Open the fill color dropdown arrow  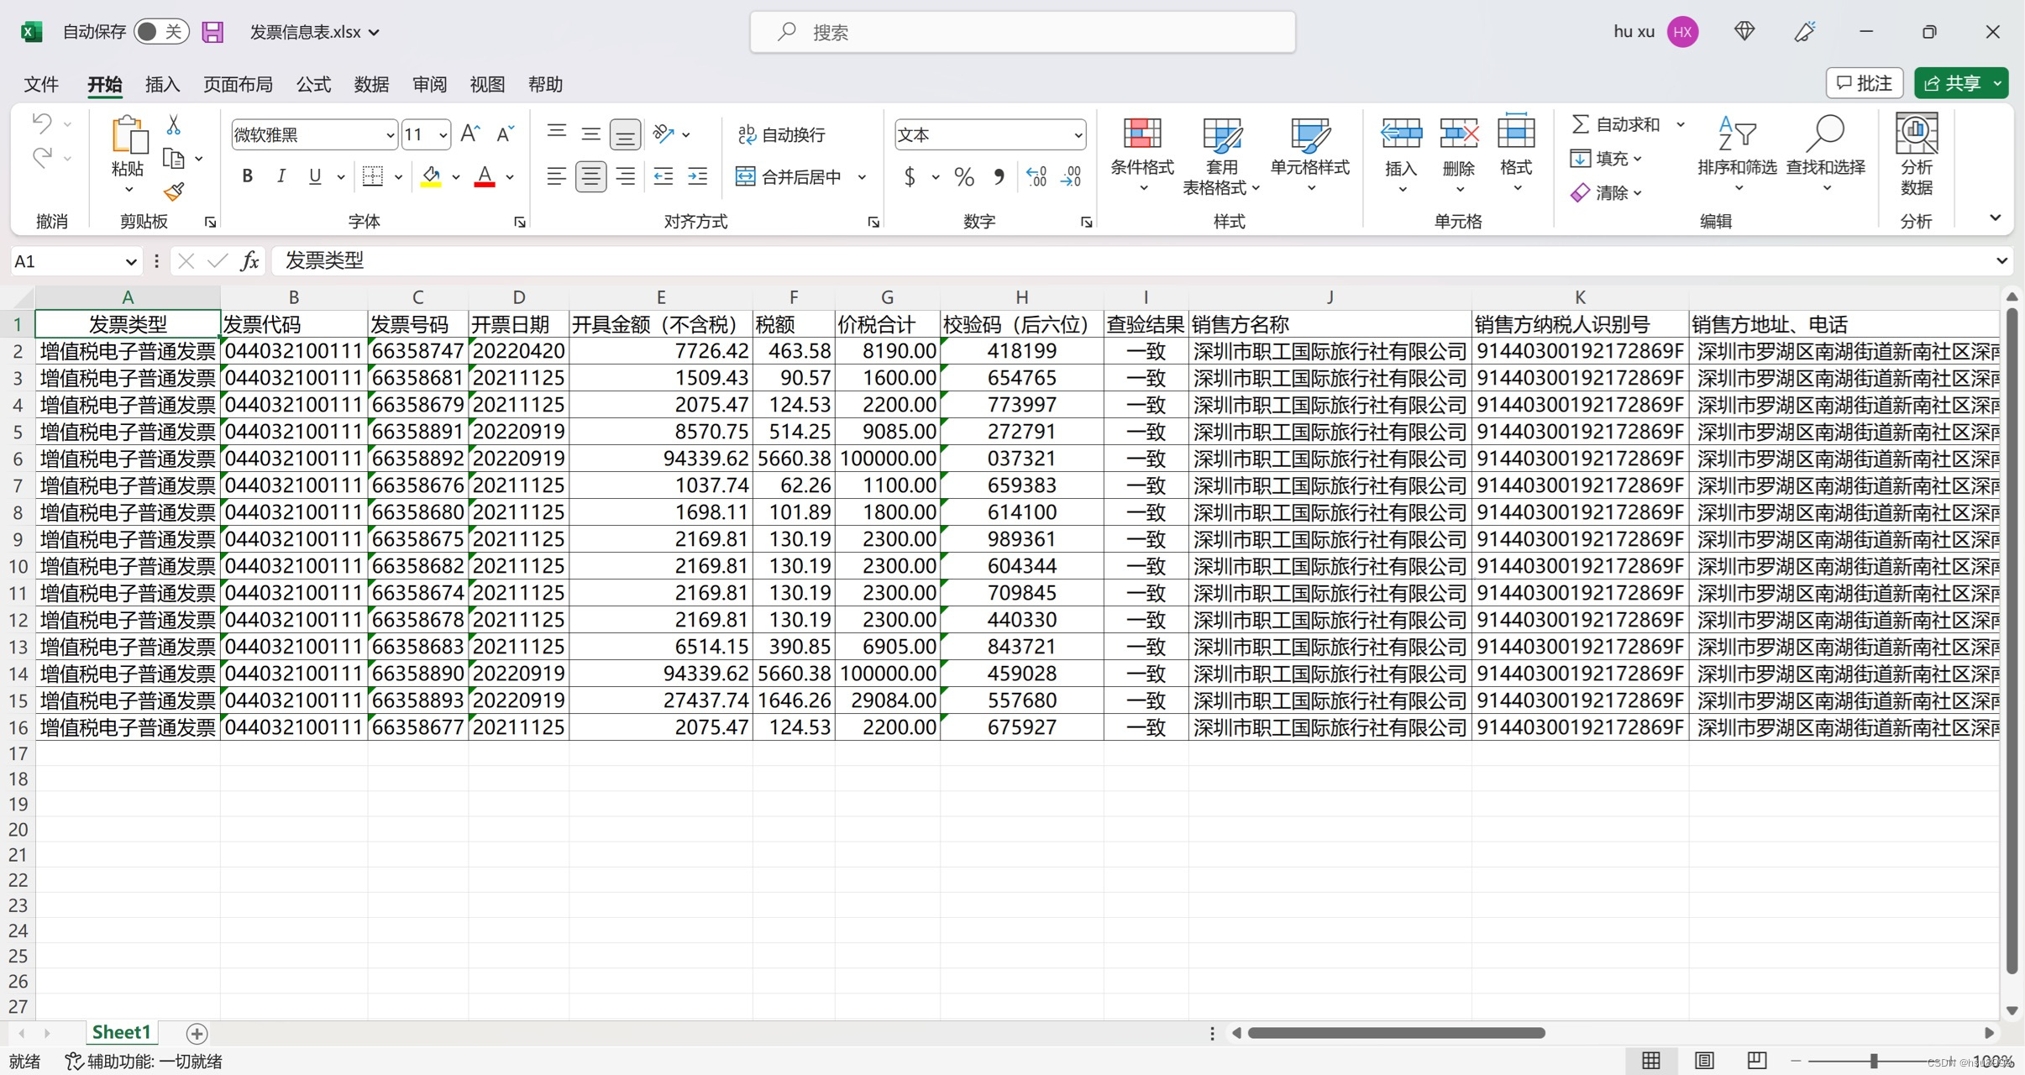[456, 177]
